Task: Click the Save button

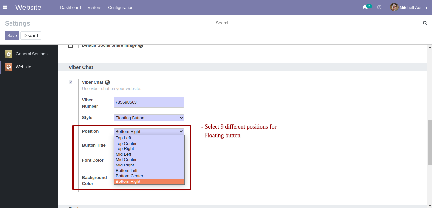Action: coord(12,35)
